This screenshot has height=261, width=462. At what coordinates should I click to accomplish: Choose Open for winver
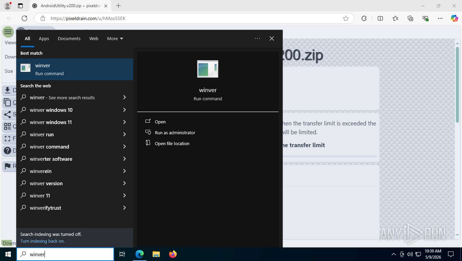(160, 122)
